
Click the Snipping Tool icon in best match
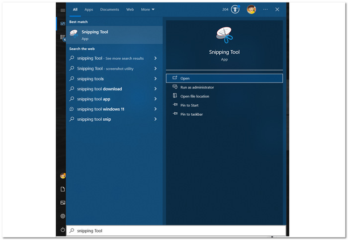coord(74,34)
